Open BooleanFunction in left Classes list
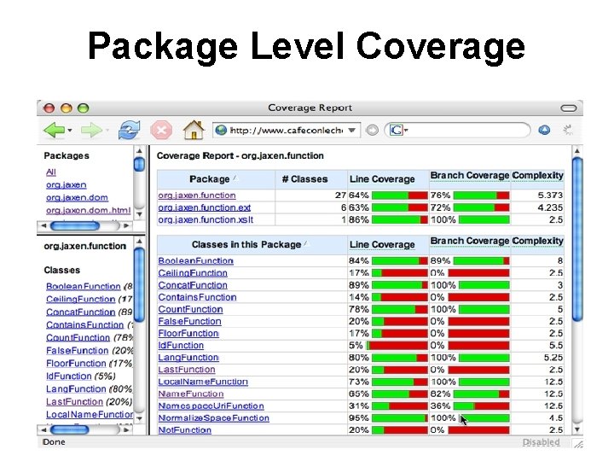614x461 pixels. coord(83,287)
